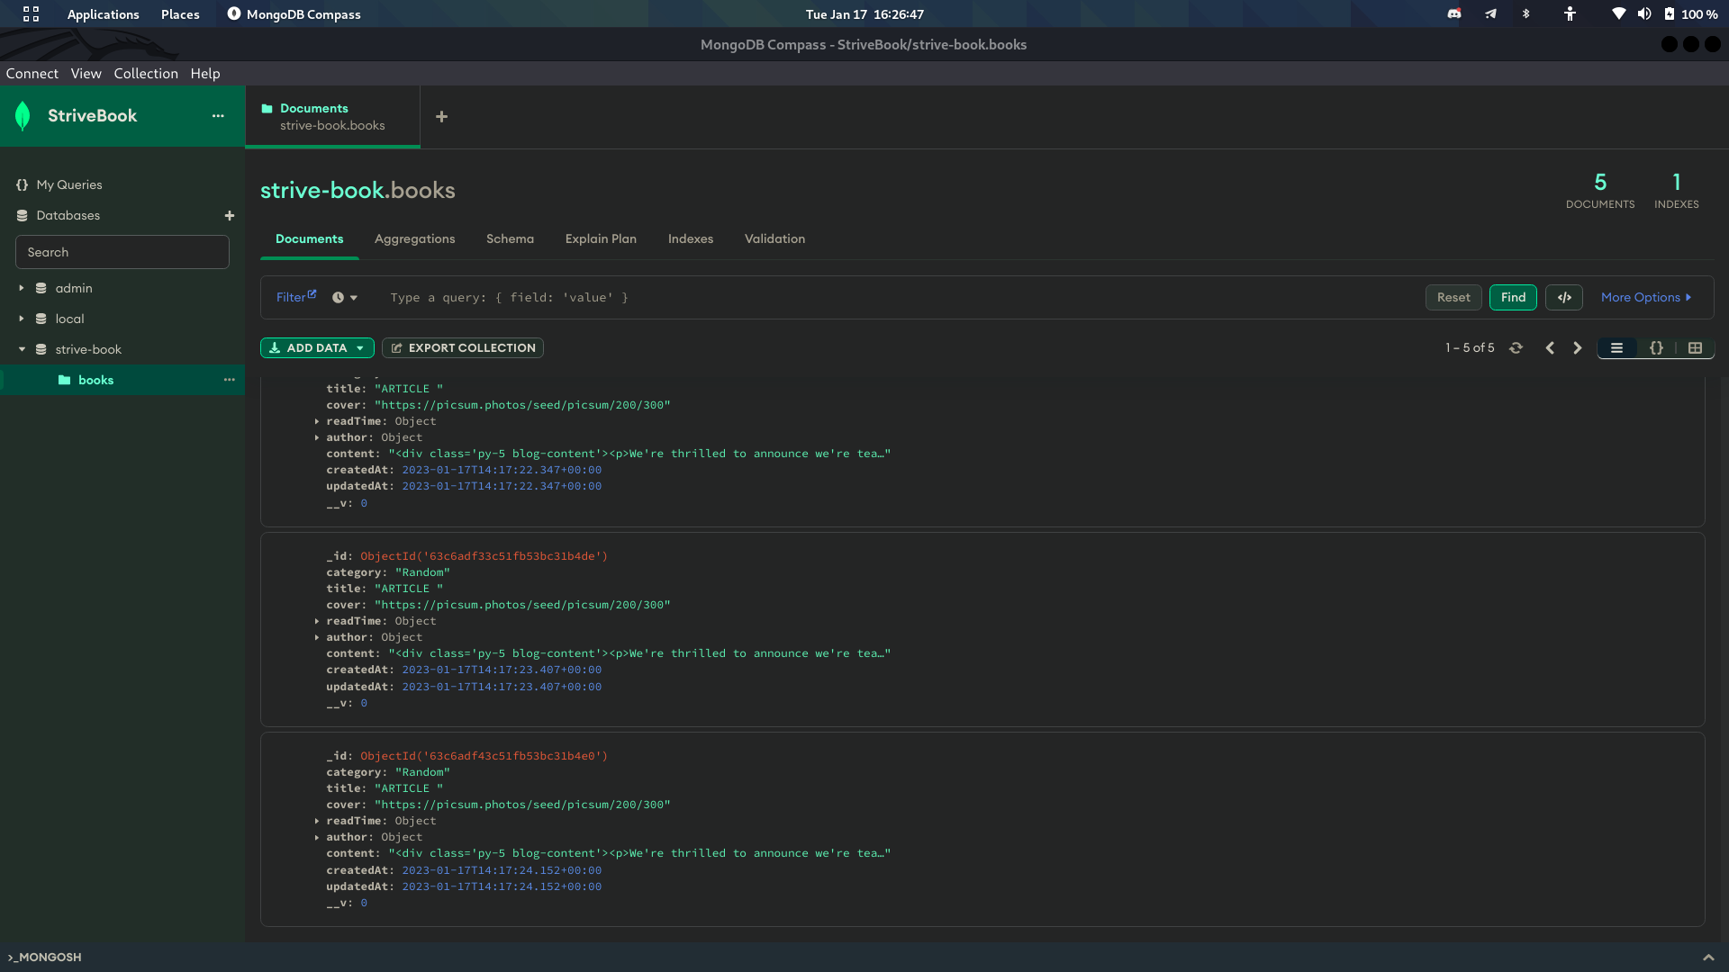Open the Collection menu
The image size is (1729, 972).
(146, 73)
